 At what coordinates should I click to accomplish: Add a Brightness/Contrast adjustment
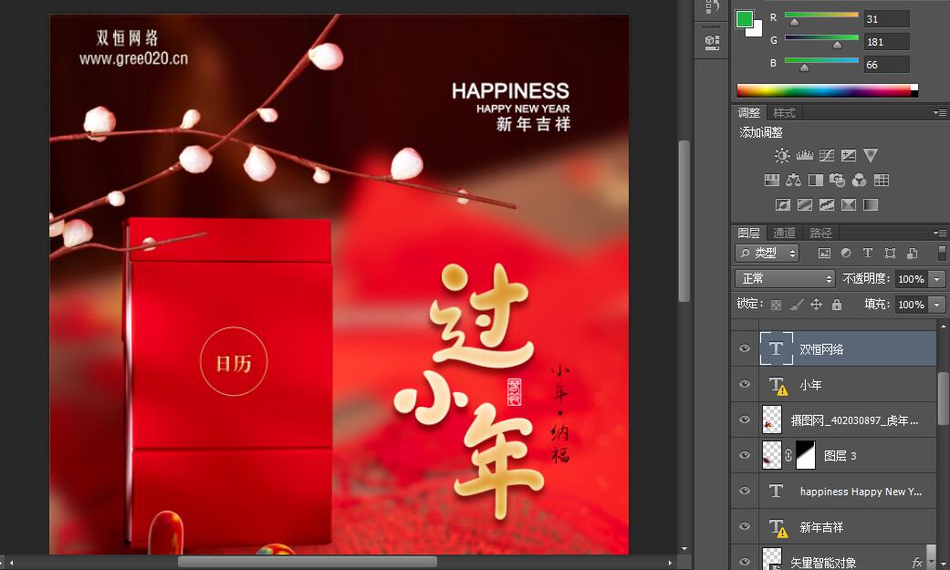pos(782,156)
